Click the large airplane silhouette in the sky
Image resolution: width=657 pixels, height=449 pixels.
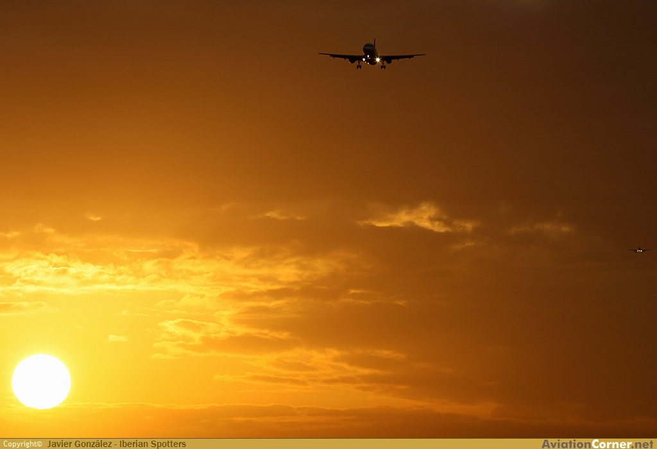(371, 55)
